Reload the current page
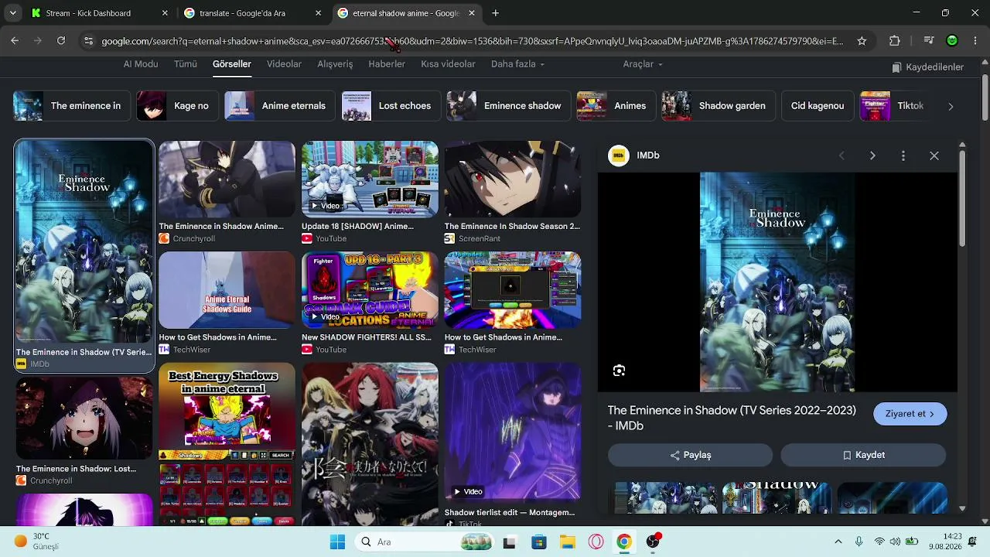990x557 pixels. [61, 41]
